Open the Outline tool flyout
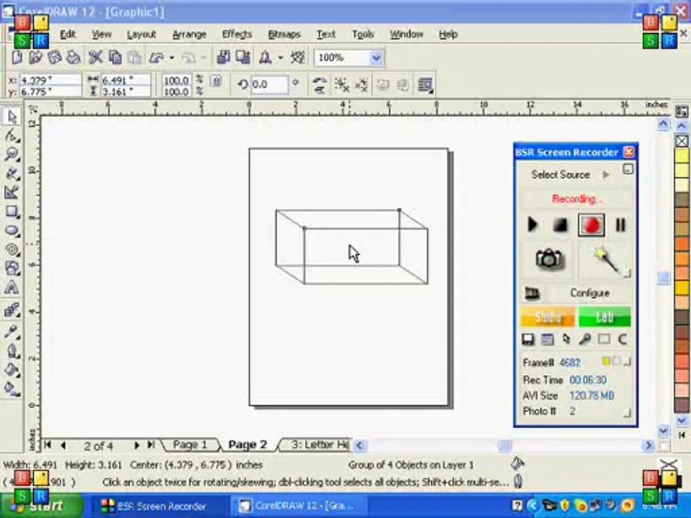This screenshot has width=691, height=518. (x=12, y=350)
